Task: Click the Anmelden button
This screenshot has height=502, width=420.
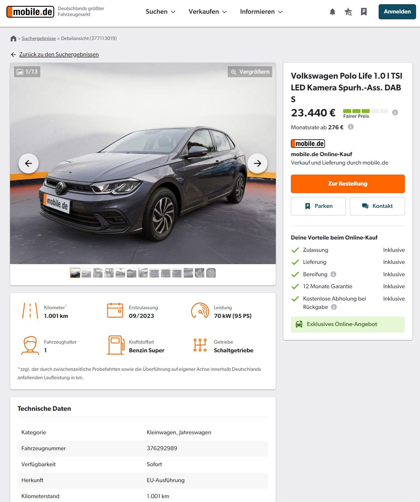Action: [x=397, y=12]
